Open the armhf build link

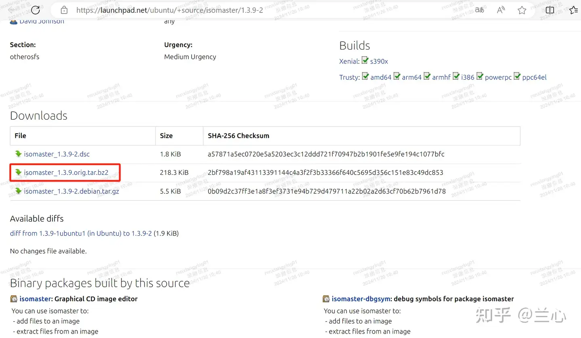(441, 77)
